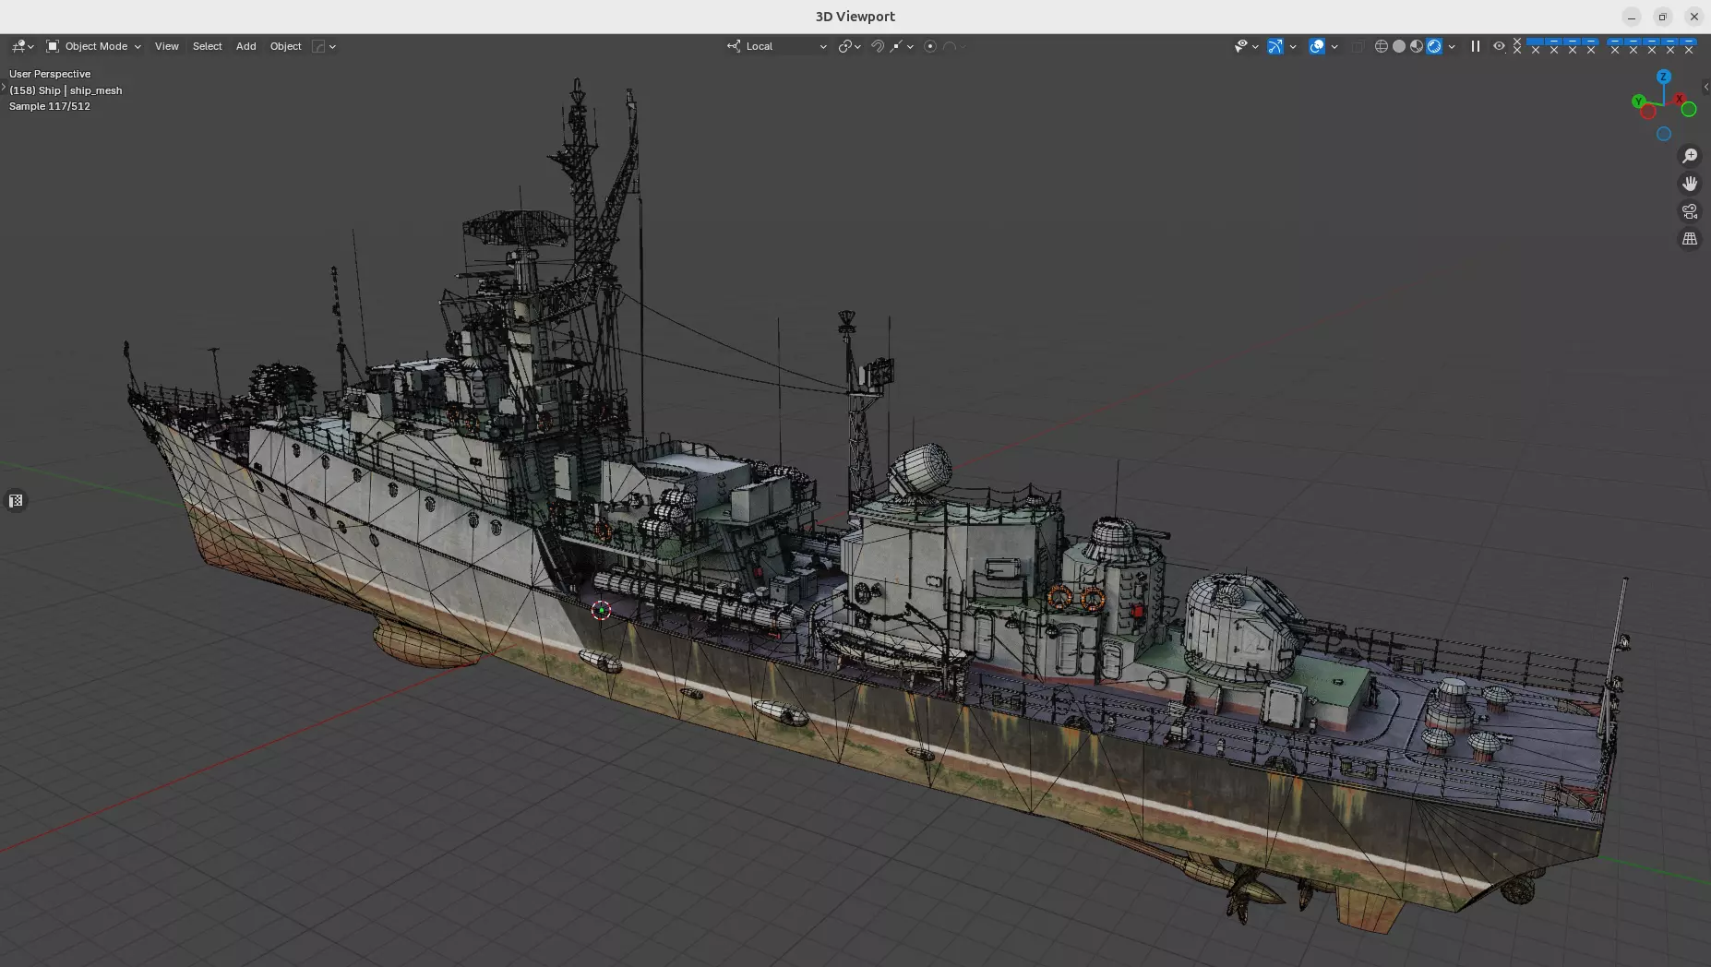Viewport: 1711px width, 967px height.
Task: Toggle proportional editing
Action: [x=930, y=46]
